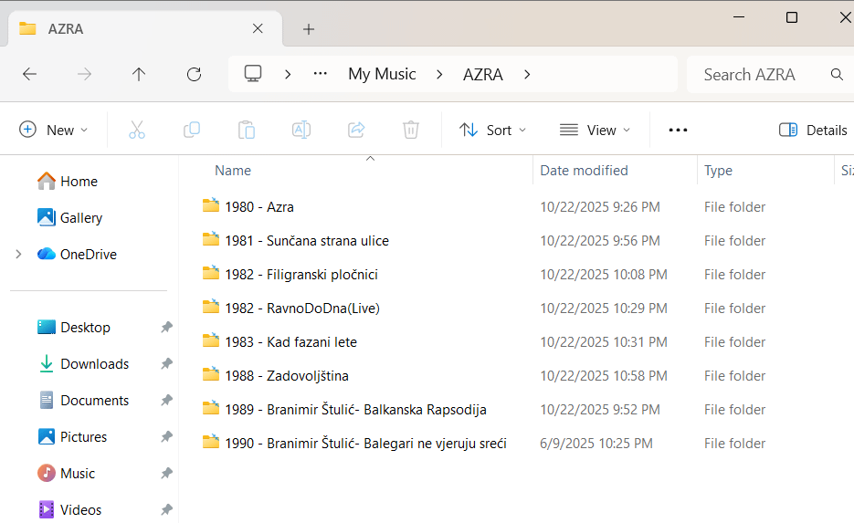Image resolution: width=854 pixels, height=523 pixels.
Task: Click the date 10/22/2025 9:26 PM
Action: point(600,207)
